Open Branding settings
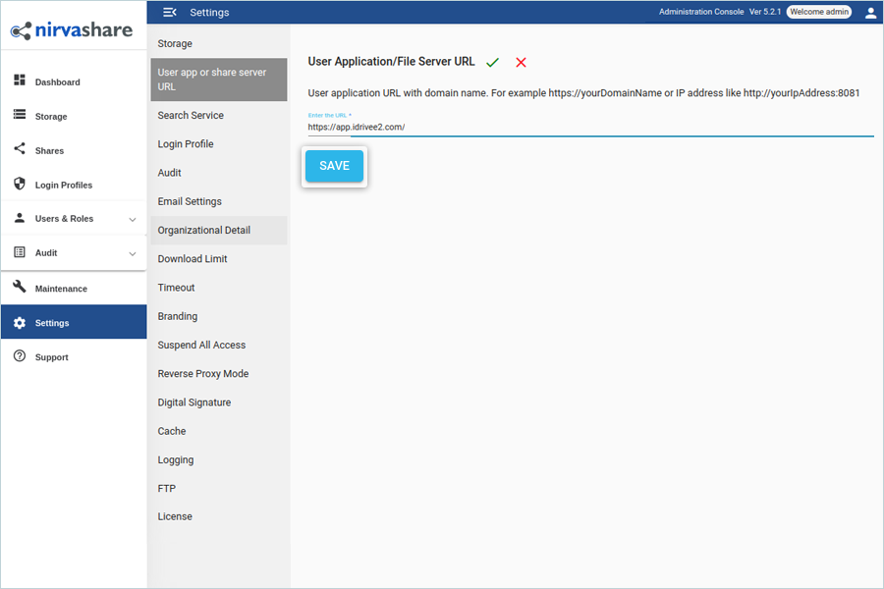 coord(219,316)
